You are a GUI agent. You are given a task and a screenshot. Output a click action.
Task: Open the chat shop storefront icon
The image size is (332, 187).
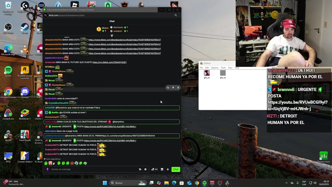(x=162, y=169)
